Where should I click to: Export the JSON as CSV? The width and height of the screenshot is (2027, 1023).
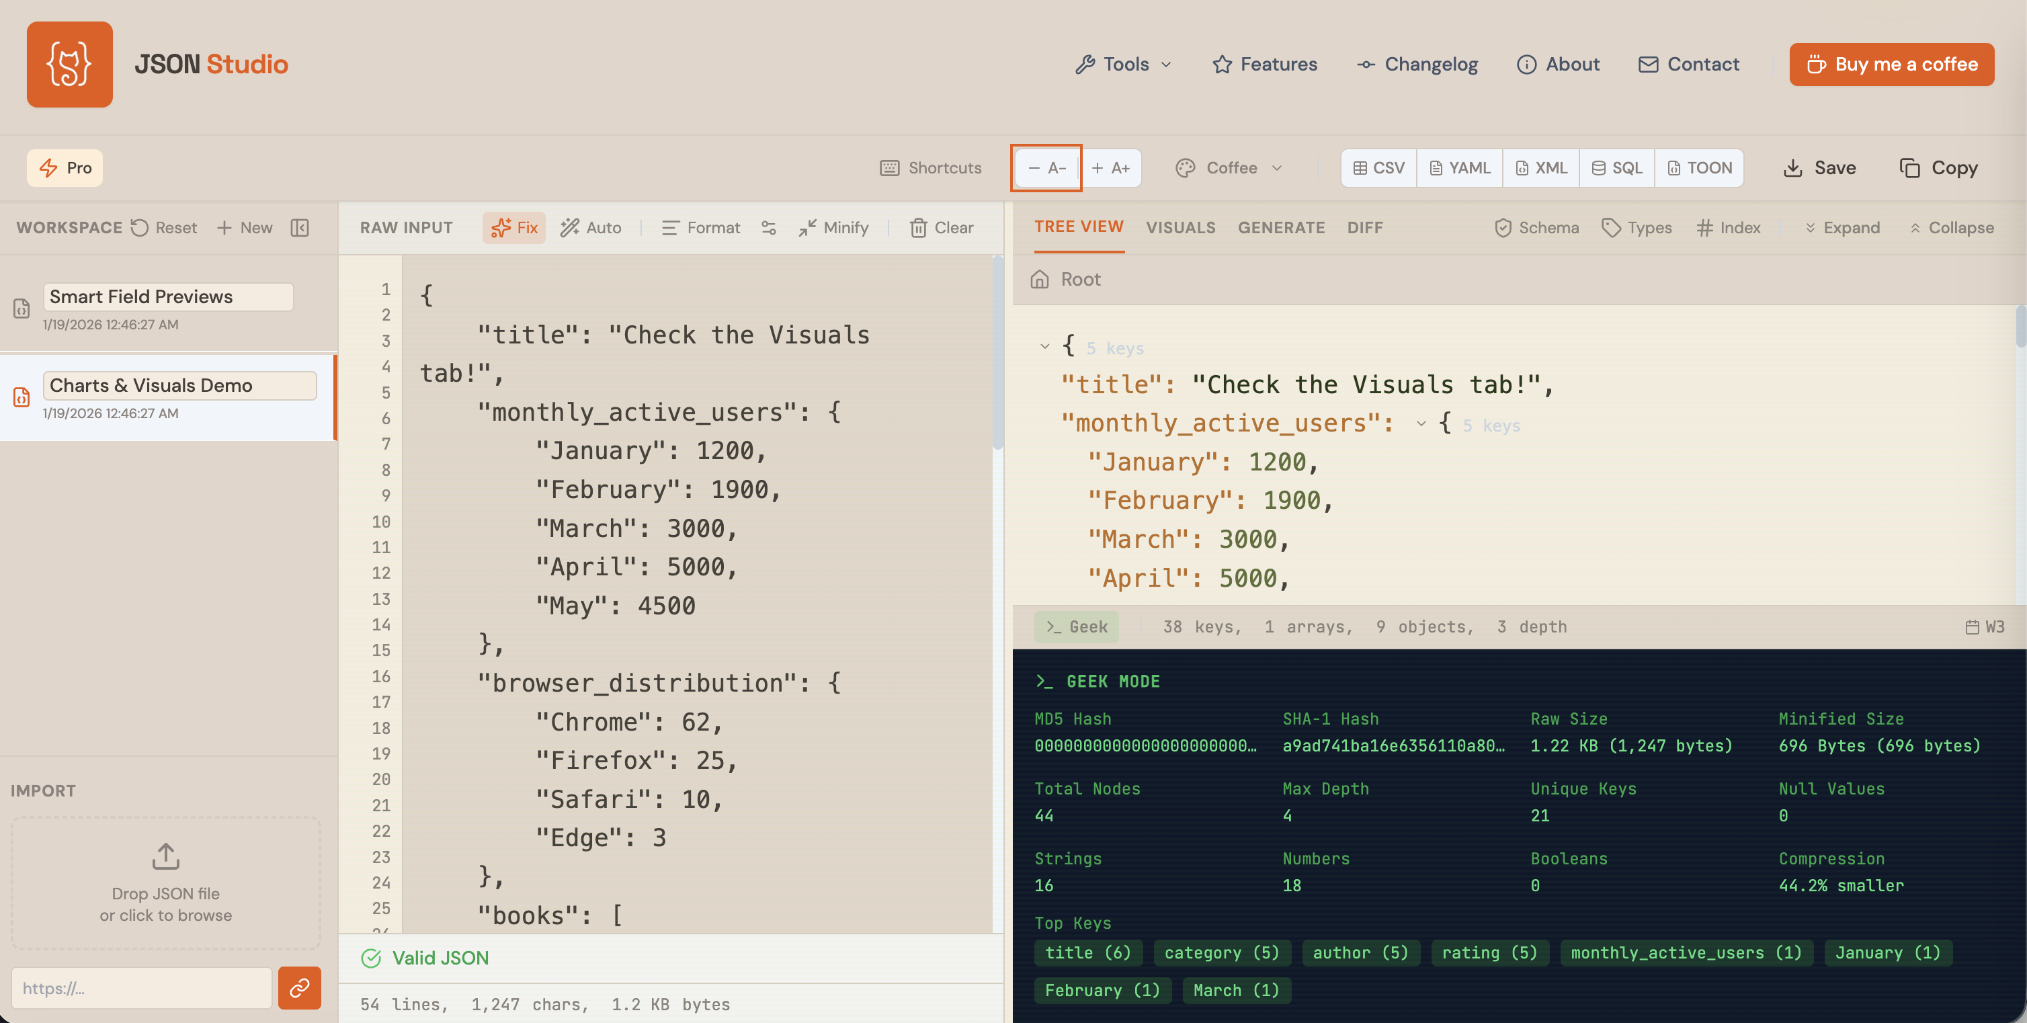coord(1378,167)
